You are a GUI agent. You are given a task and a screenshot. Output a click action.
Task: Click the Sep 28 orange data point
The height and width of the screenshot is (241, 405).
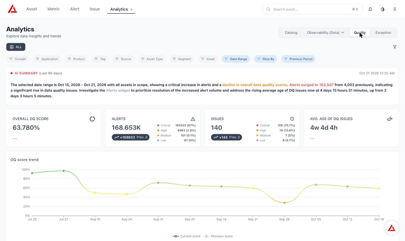click(284, 203)
